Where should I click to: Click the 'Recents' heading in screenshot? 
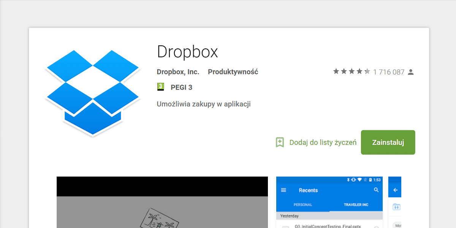coord(308,190)
